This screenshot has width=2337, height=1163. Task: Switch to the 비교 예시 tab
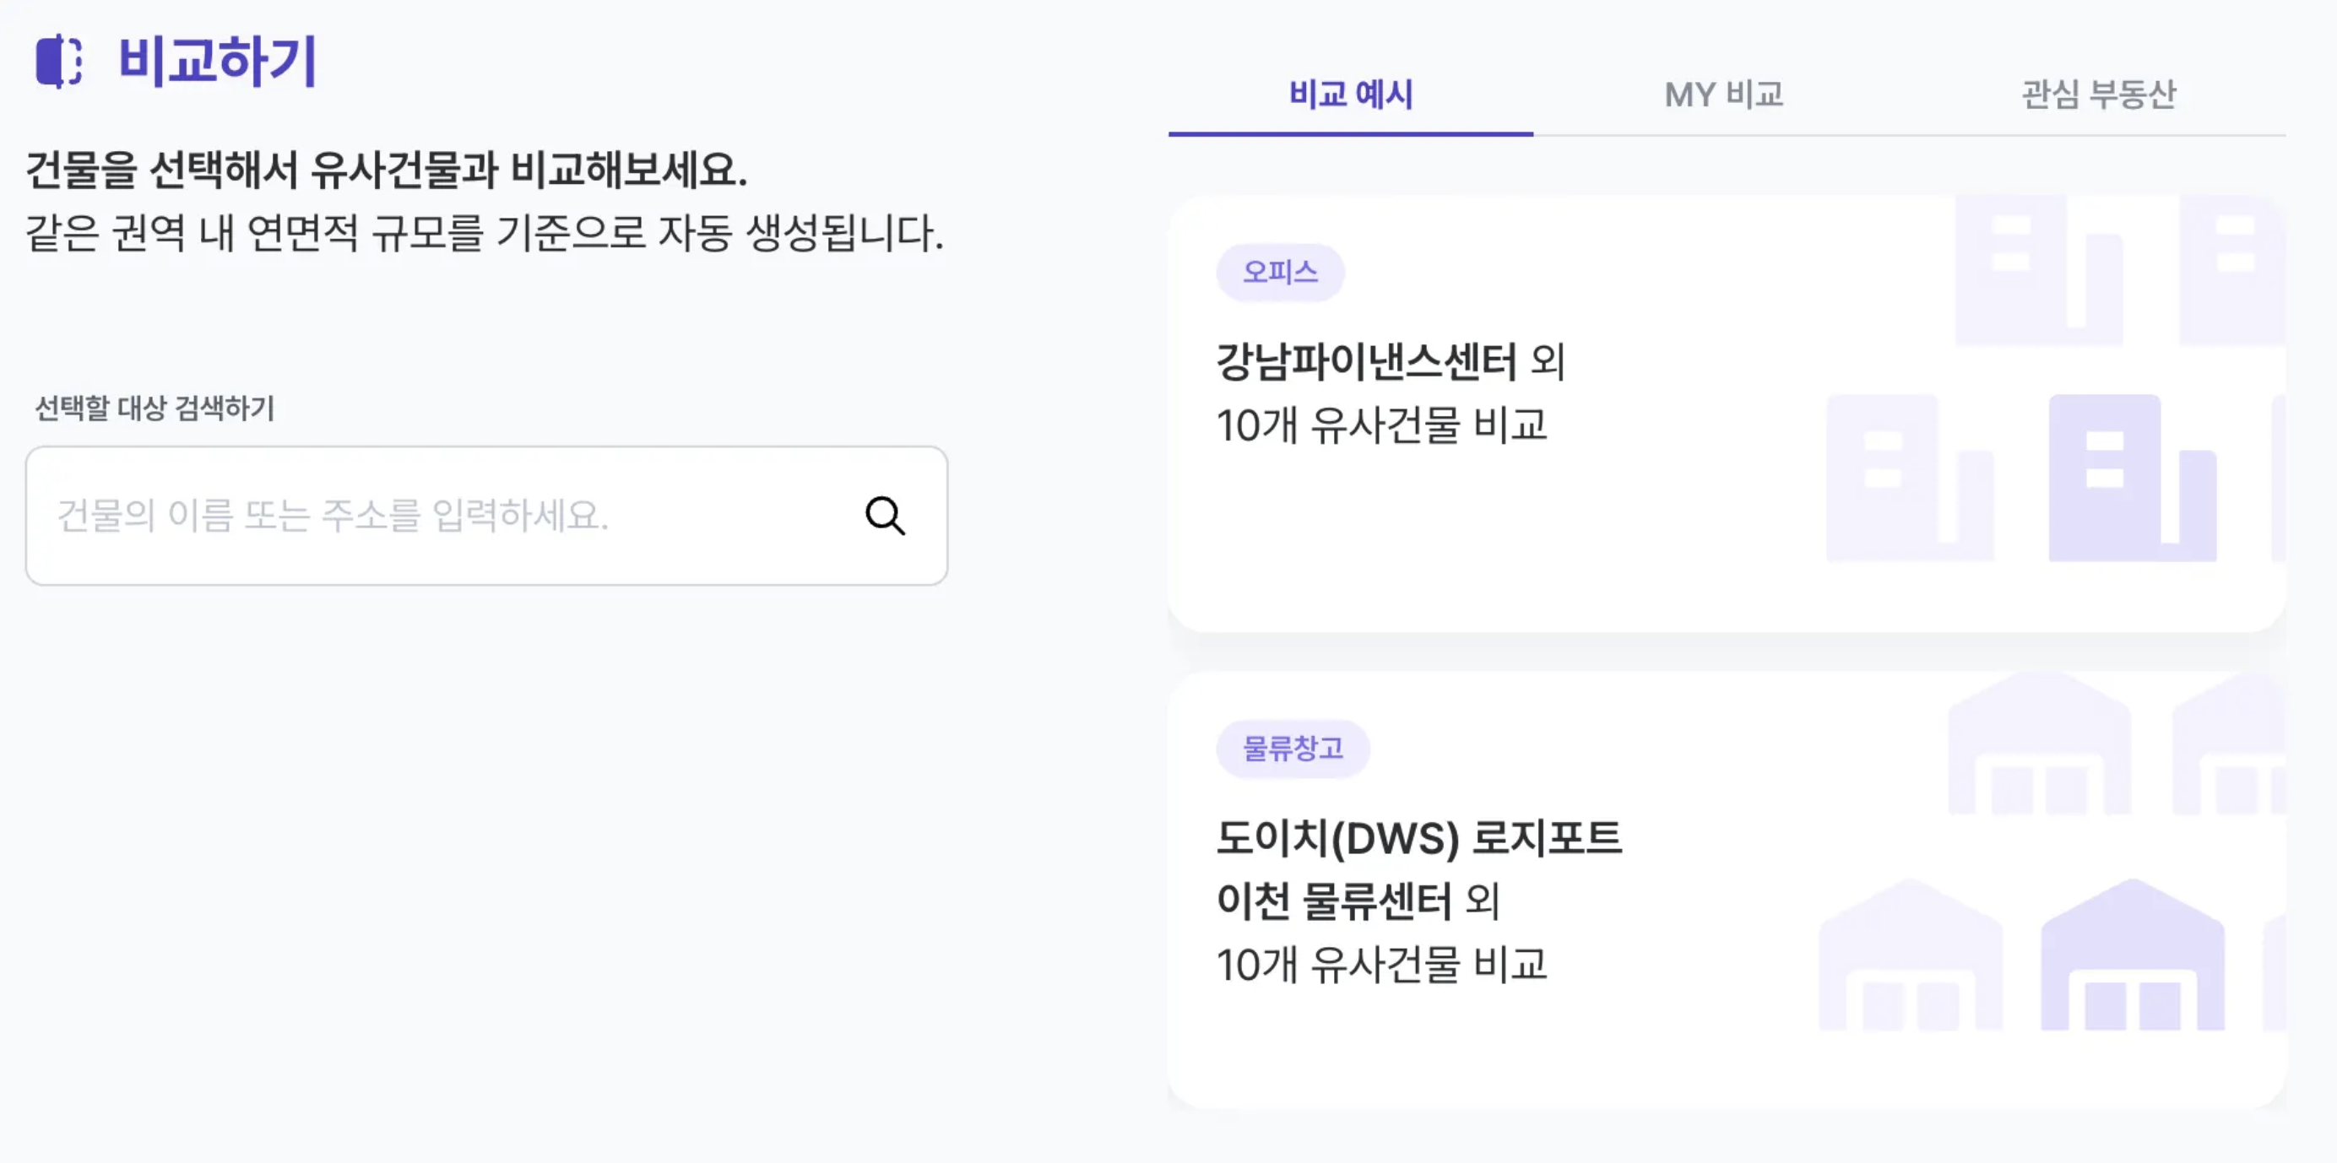tap(1351, 95)
